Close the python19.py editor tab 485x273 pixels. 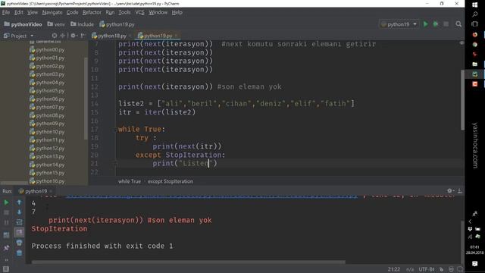176,36
